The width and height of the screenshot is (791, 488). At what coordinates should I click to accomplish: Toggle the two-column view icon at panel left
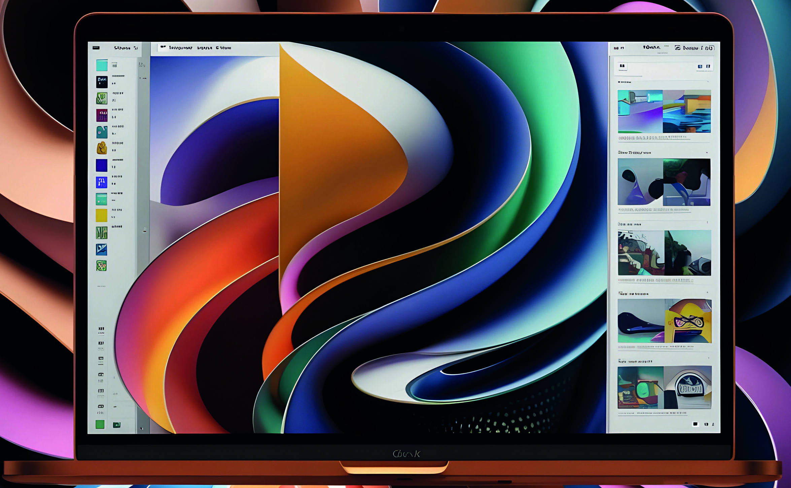pos(622,66)
